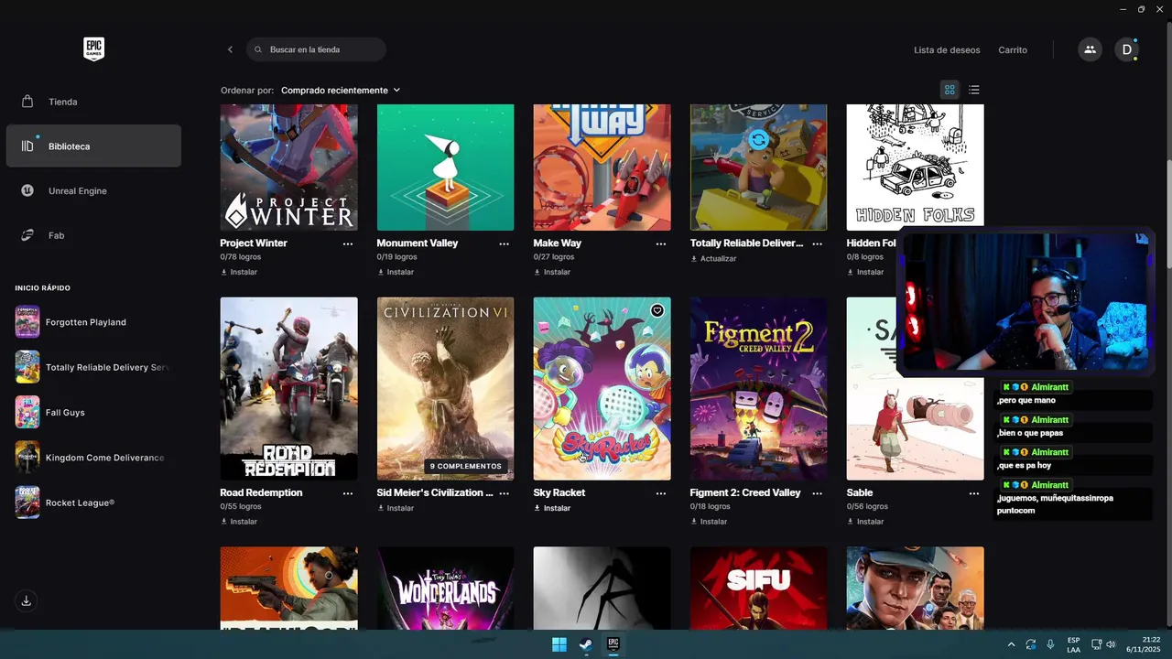Screen dimensions: 1172x659
Task: Click the update sync icon on Totally Reliable
Action: pos(758,140)
